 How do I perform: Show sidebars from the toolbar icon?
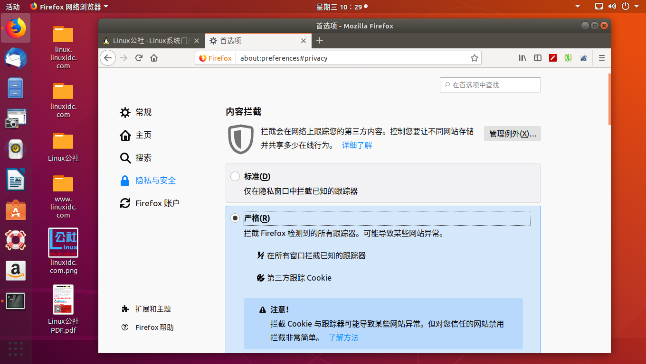pyautogui.click(x=538, y=58)
